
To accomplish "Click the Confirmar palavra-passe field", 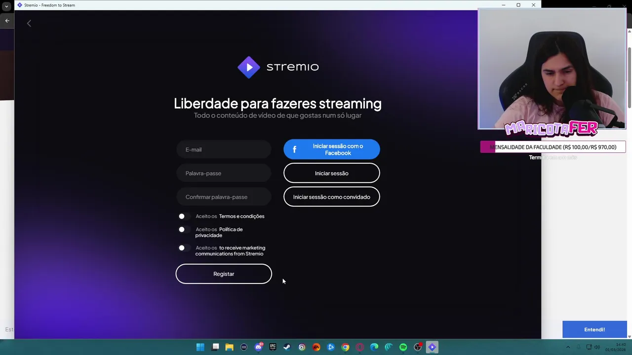I will click(x=224, y=197).
